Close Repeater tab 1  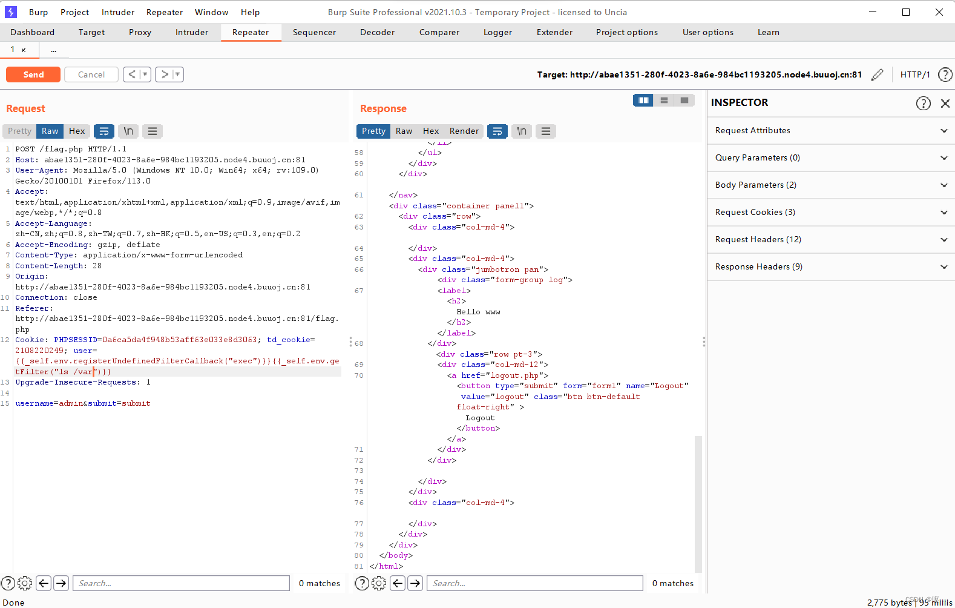pos(24,50)
